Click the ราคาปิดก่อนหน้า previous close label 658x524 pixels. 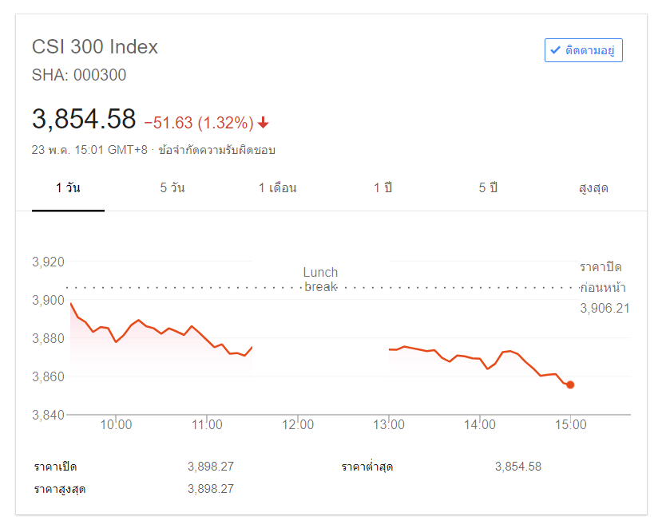pos(603,277)
